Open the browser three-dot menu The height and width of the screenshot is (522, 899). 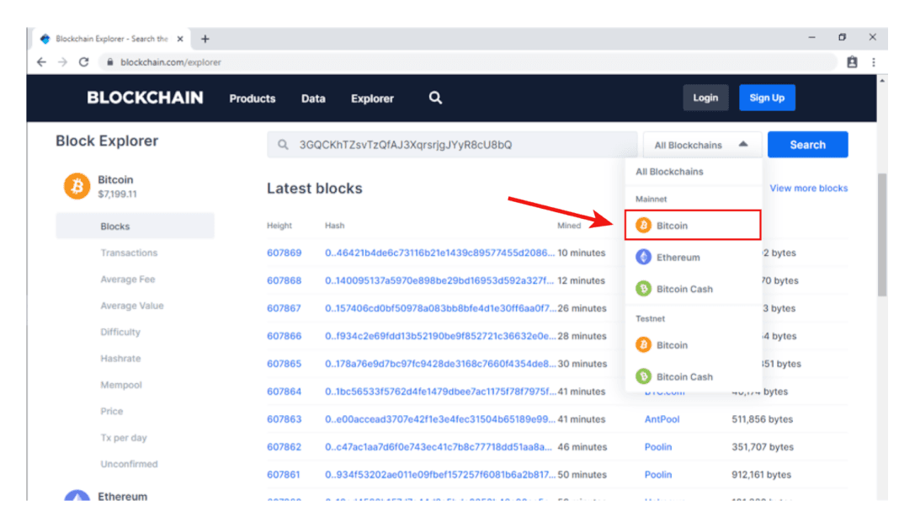tap(873, 62)
